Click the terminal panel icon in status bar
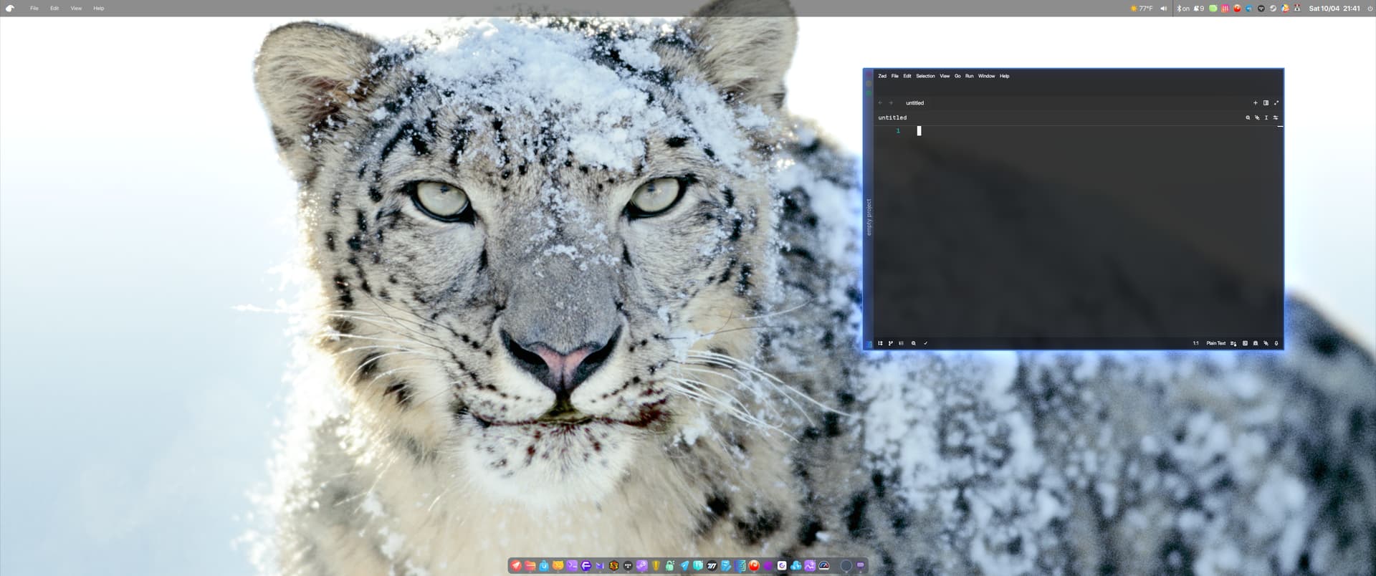1376x576 pixels. 1245,343
